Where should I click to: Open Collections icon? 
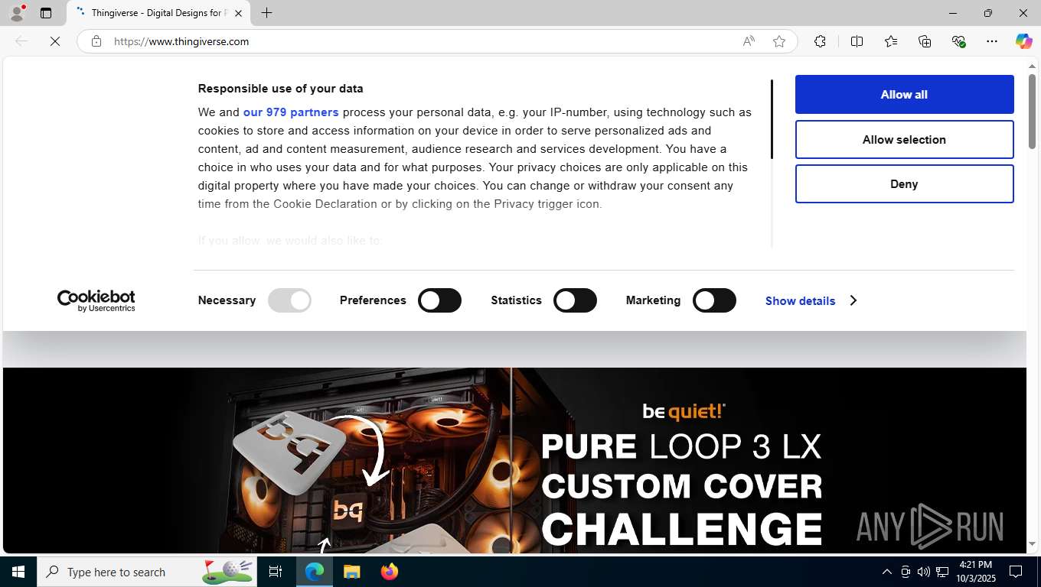pos(925,41)
